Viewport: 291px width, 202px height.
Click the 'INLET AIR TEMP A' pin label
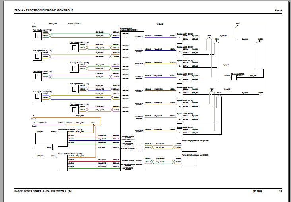[x=128, y=137]
